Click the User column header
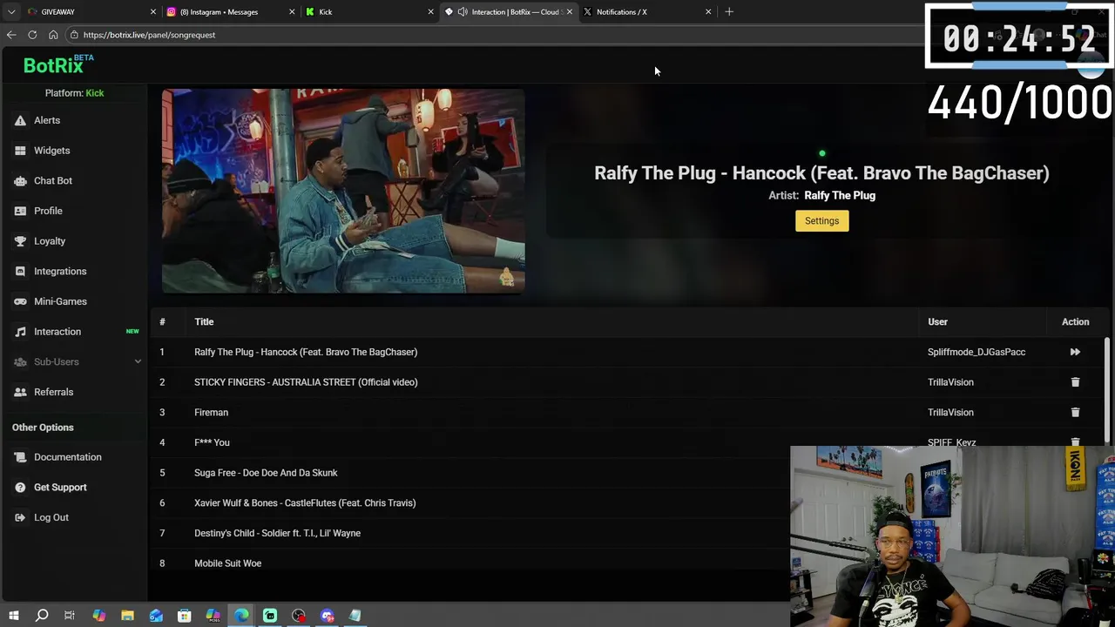1115x627 pixels. [937, 322]
